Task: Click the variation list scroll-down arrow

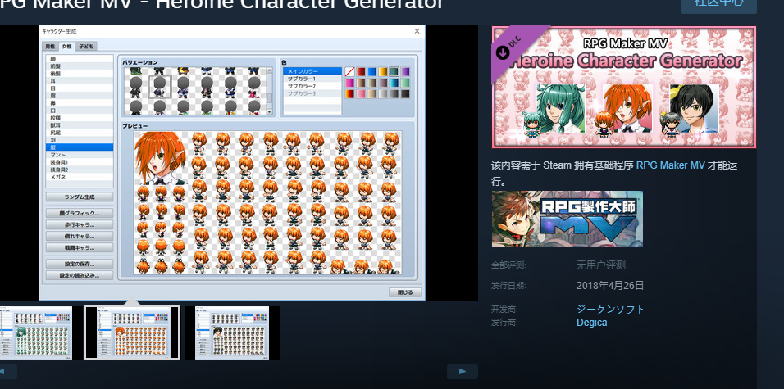Action: pyautogui.click(x=270, y=111)
